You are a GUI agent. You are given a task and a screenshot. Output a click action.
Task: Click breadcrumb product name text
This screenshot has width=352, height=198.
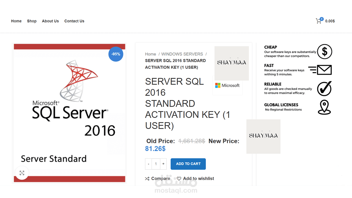[175, 64]
